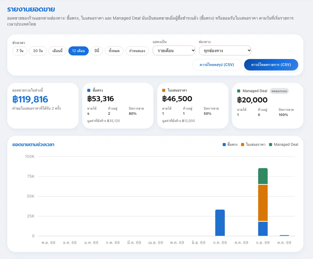Click the 50% ปิดการขาย value
This screenshot has height=259, width=313.
(x=207, y=114)
